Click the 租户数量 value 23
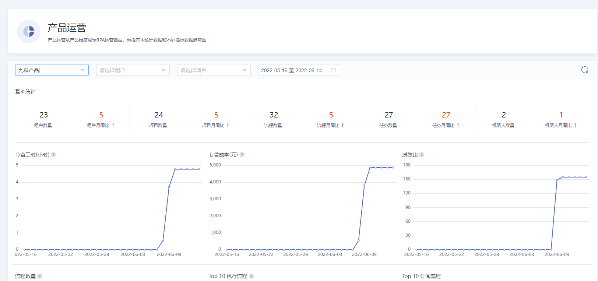 (43, 115)
